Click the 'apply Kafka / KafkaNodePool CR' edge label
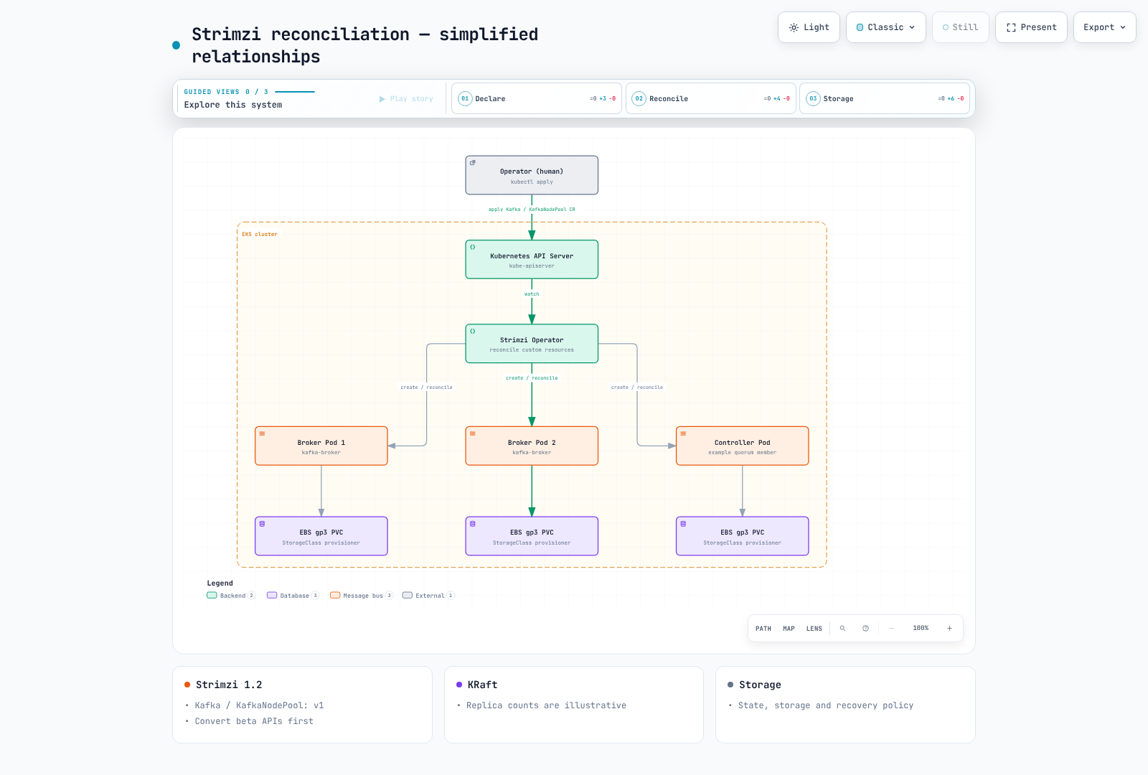This screenshot has width=1148, height=775. pos(532,210)
